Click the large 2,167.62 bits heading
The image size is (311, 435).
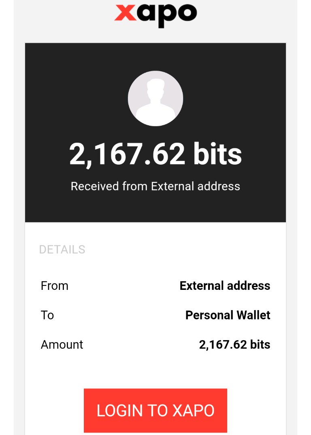(x=155, y=154)
